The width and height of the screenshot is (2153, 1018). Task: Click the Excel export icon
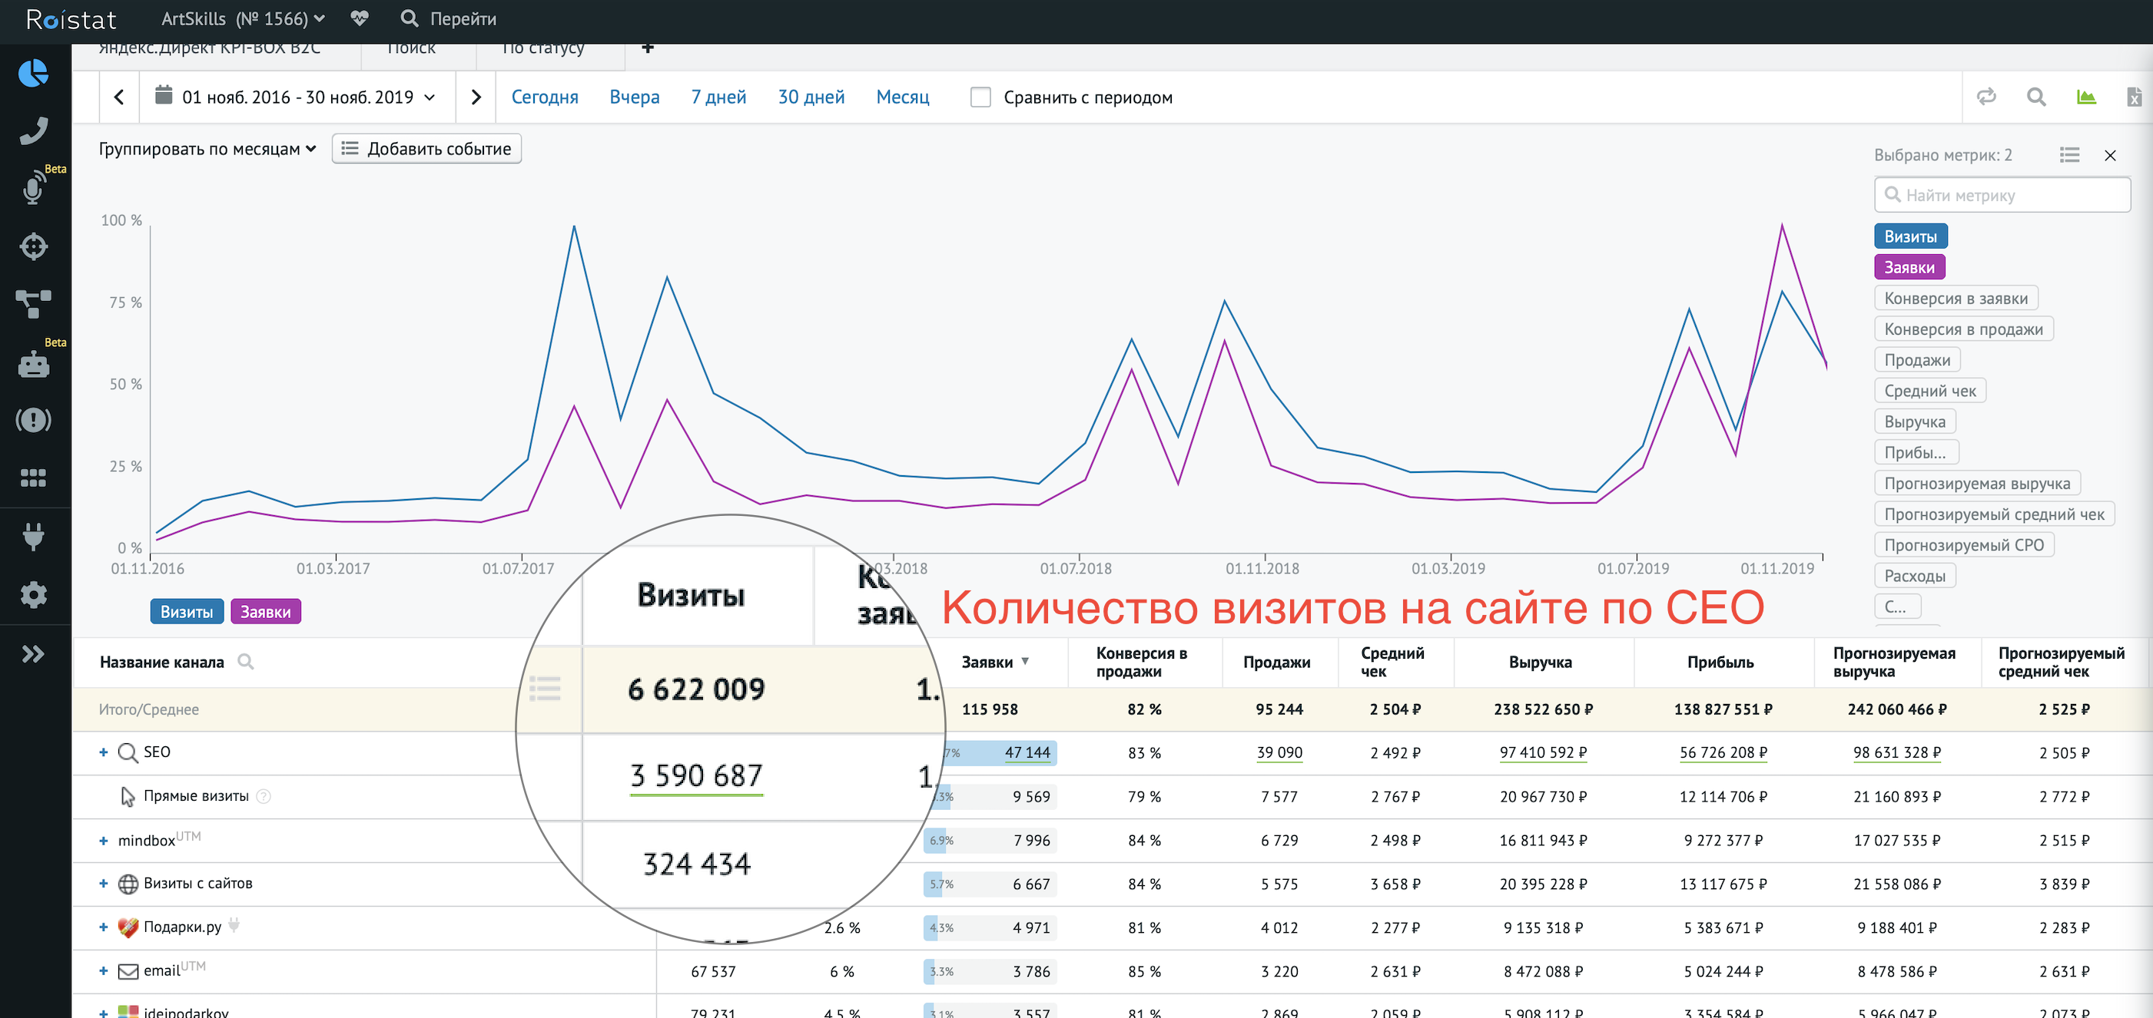coord(2134,97)
